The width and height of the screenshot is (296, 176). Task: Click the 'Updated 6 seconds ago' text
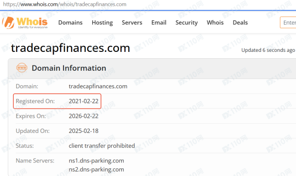268,50
